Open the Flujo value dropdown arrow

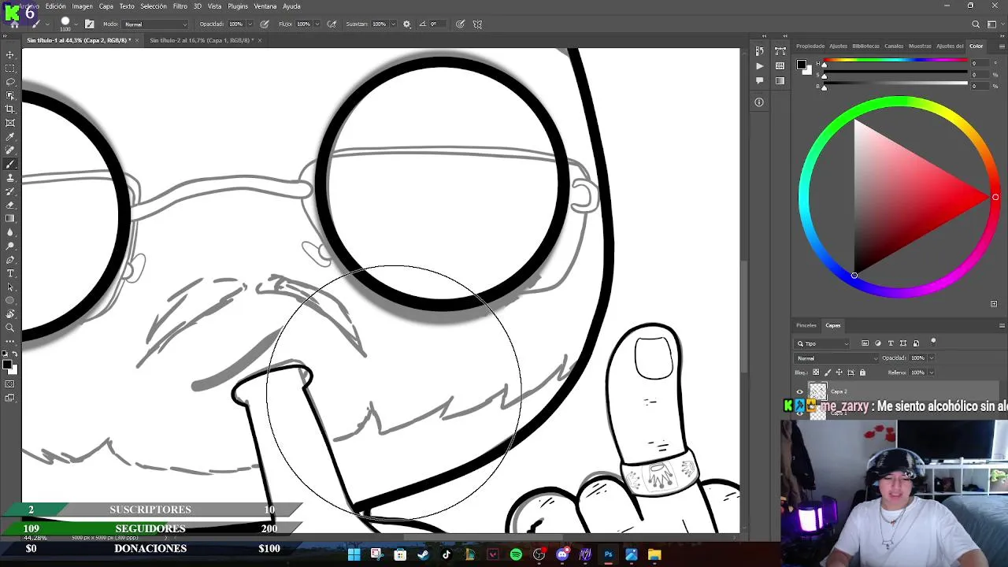317,24
